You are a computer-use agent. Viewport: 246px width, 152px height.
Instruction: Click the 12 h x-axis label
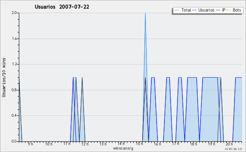tap(85, 144)
